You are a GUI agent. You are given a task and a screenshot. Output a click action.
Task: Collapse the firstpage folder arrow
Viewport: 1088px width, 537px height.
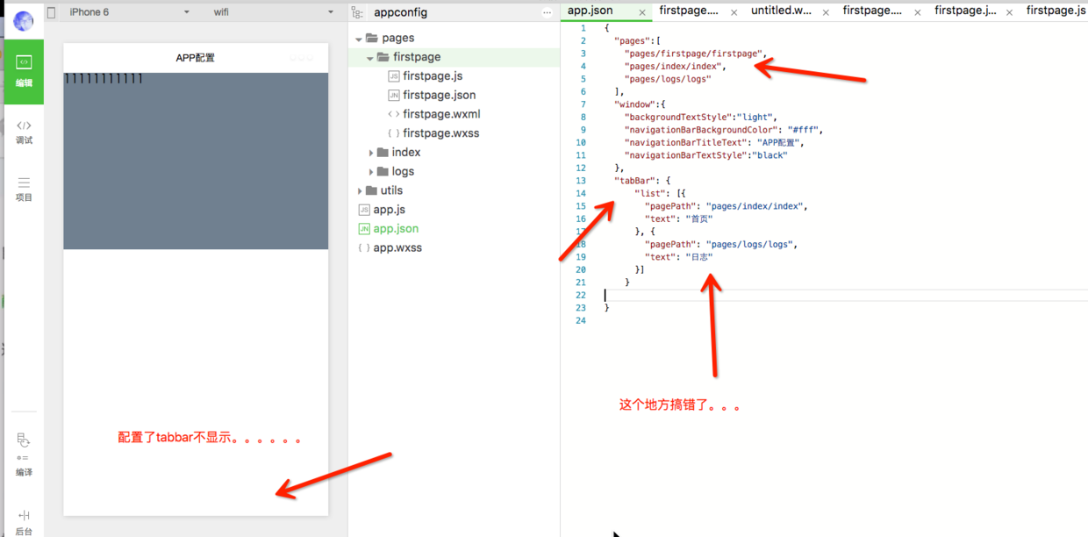(370, 58)
